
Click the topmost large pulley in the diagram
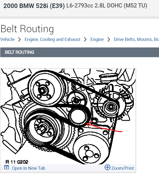tap(44, 88)
